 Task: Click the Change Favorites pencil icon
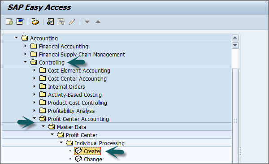pos(72,22)
